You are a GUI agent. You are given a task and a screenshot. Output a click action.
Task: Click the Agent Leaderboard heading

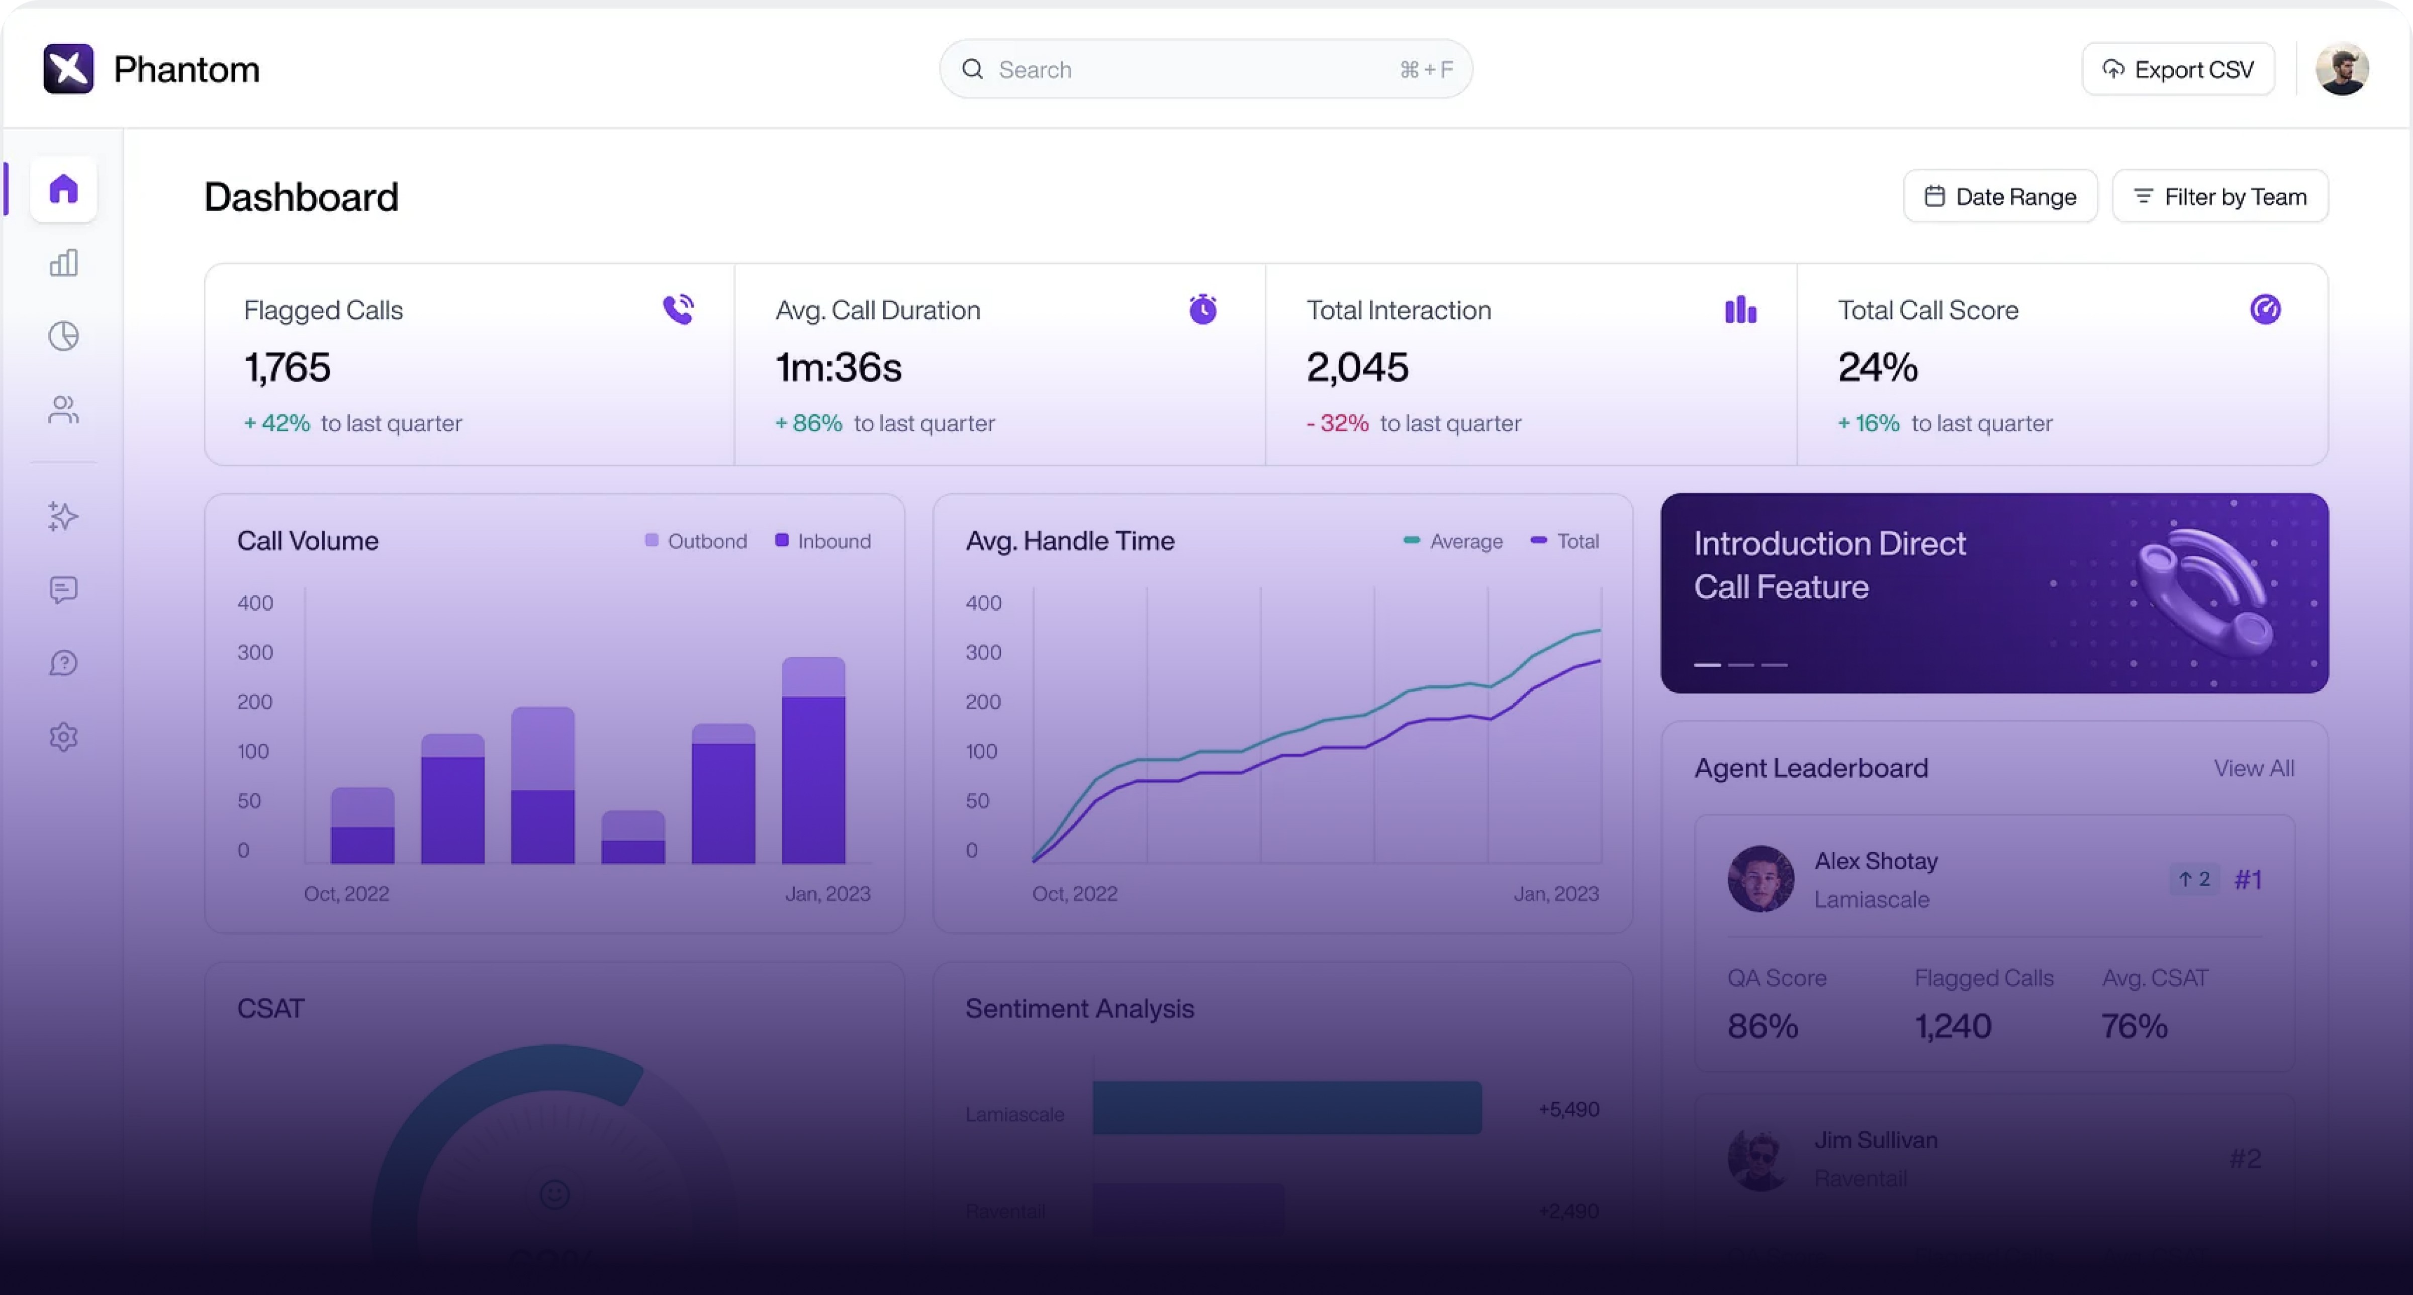[1811, 768]
